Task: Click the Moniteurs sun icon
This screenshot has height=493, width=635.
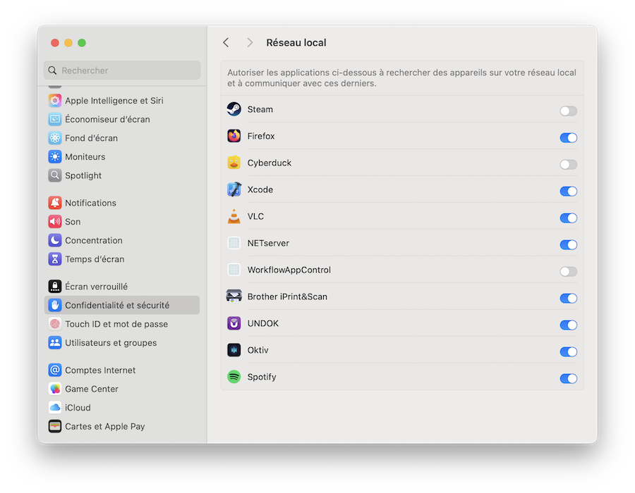Action: pos(55,157)
